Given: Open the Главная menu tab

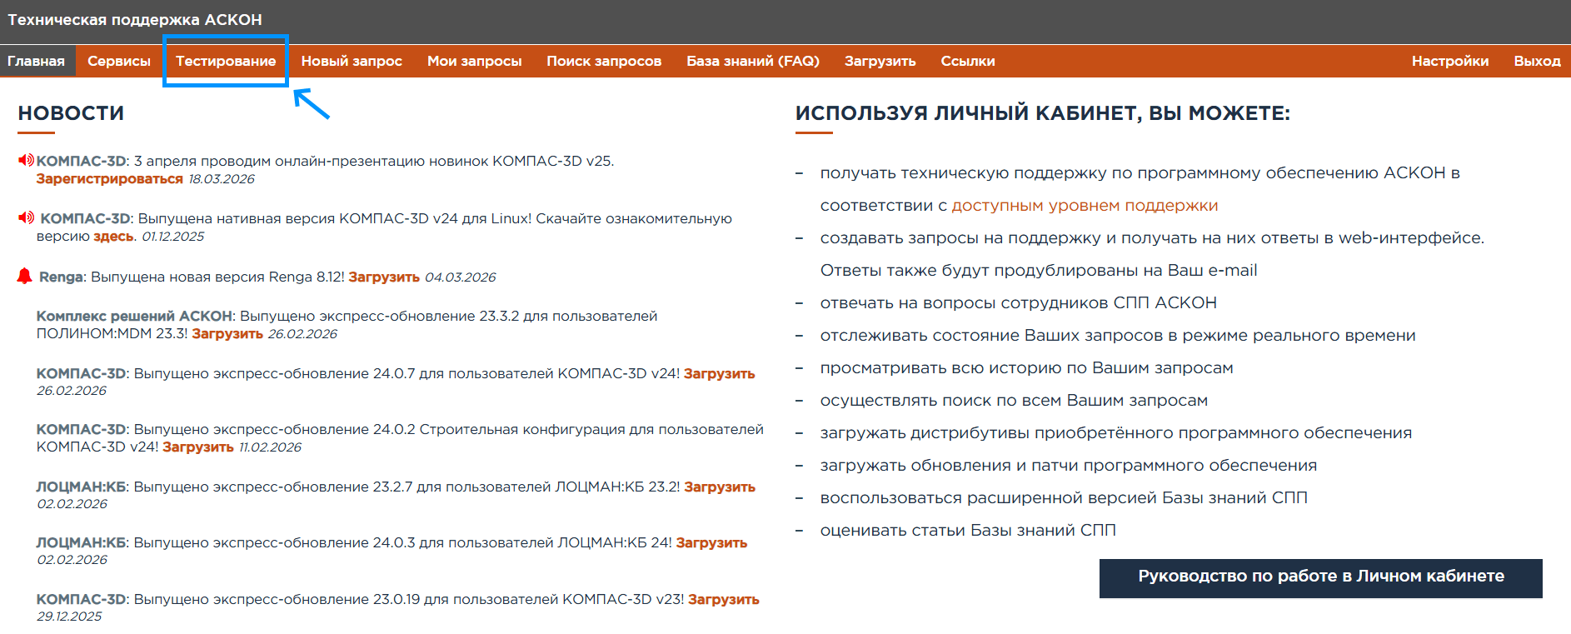Looking at the screenshot, I should point(36,61).
